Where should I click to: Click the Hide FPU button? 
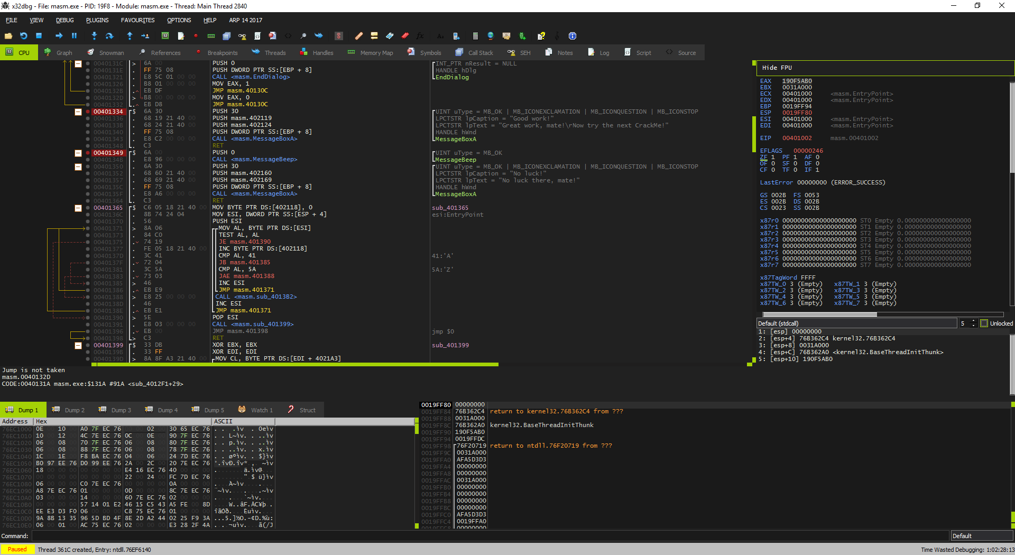[777, 68]
